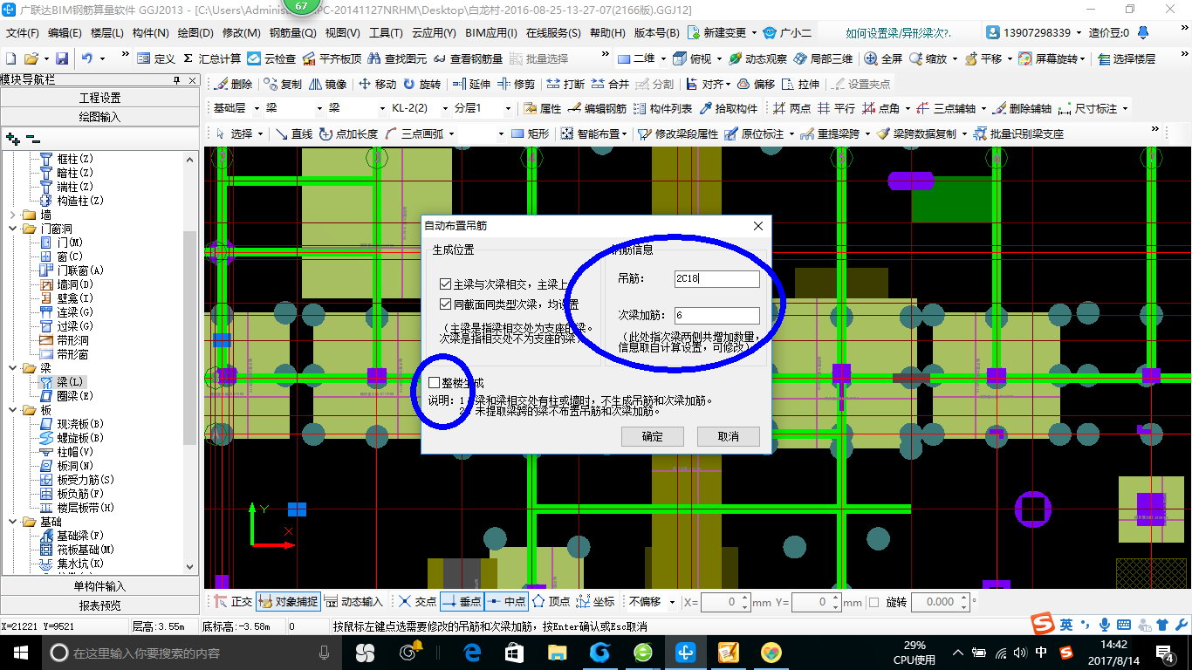Open 钢筋量(Q) menu
Viewport: 1192px width, 670px height.
coord(292,33)
